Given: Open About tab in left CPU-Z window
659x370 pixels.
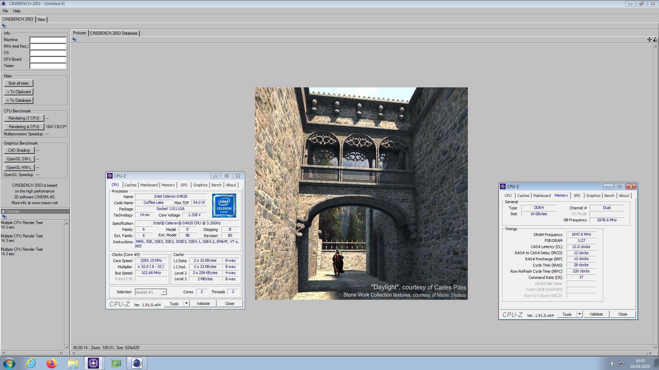Looking at the screenshot, I should (231, 185).
